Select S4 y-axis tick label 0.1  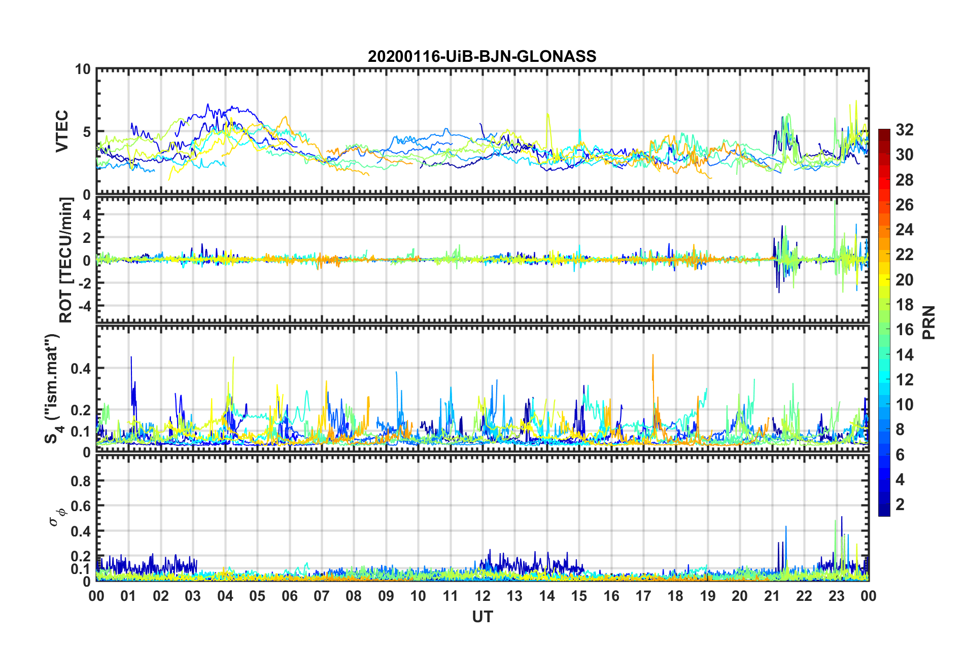click(x=81, y=432)
